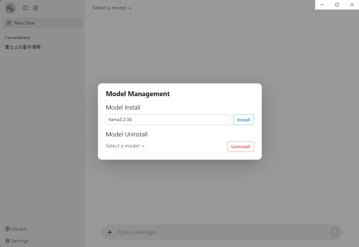Open the Model Uninstall model selector
Screen dimensions: 359x247
(125, 146)
